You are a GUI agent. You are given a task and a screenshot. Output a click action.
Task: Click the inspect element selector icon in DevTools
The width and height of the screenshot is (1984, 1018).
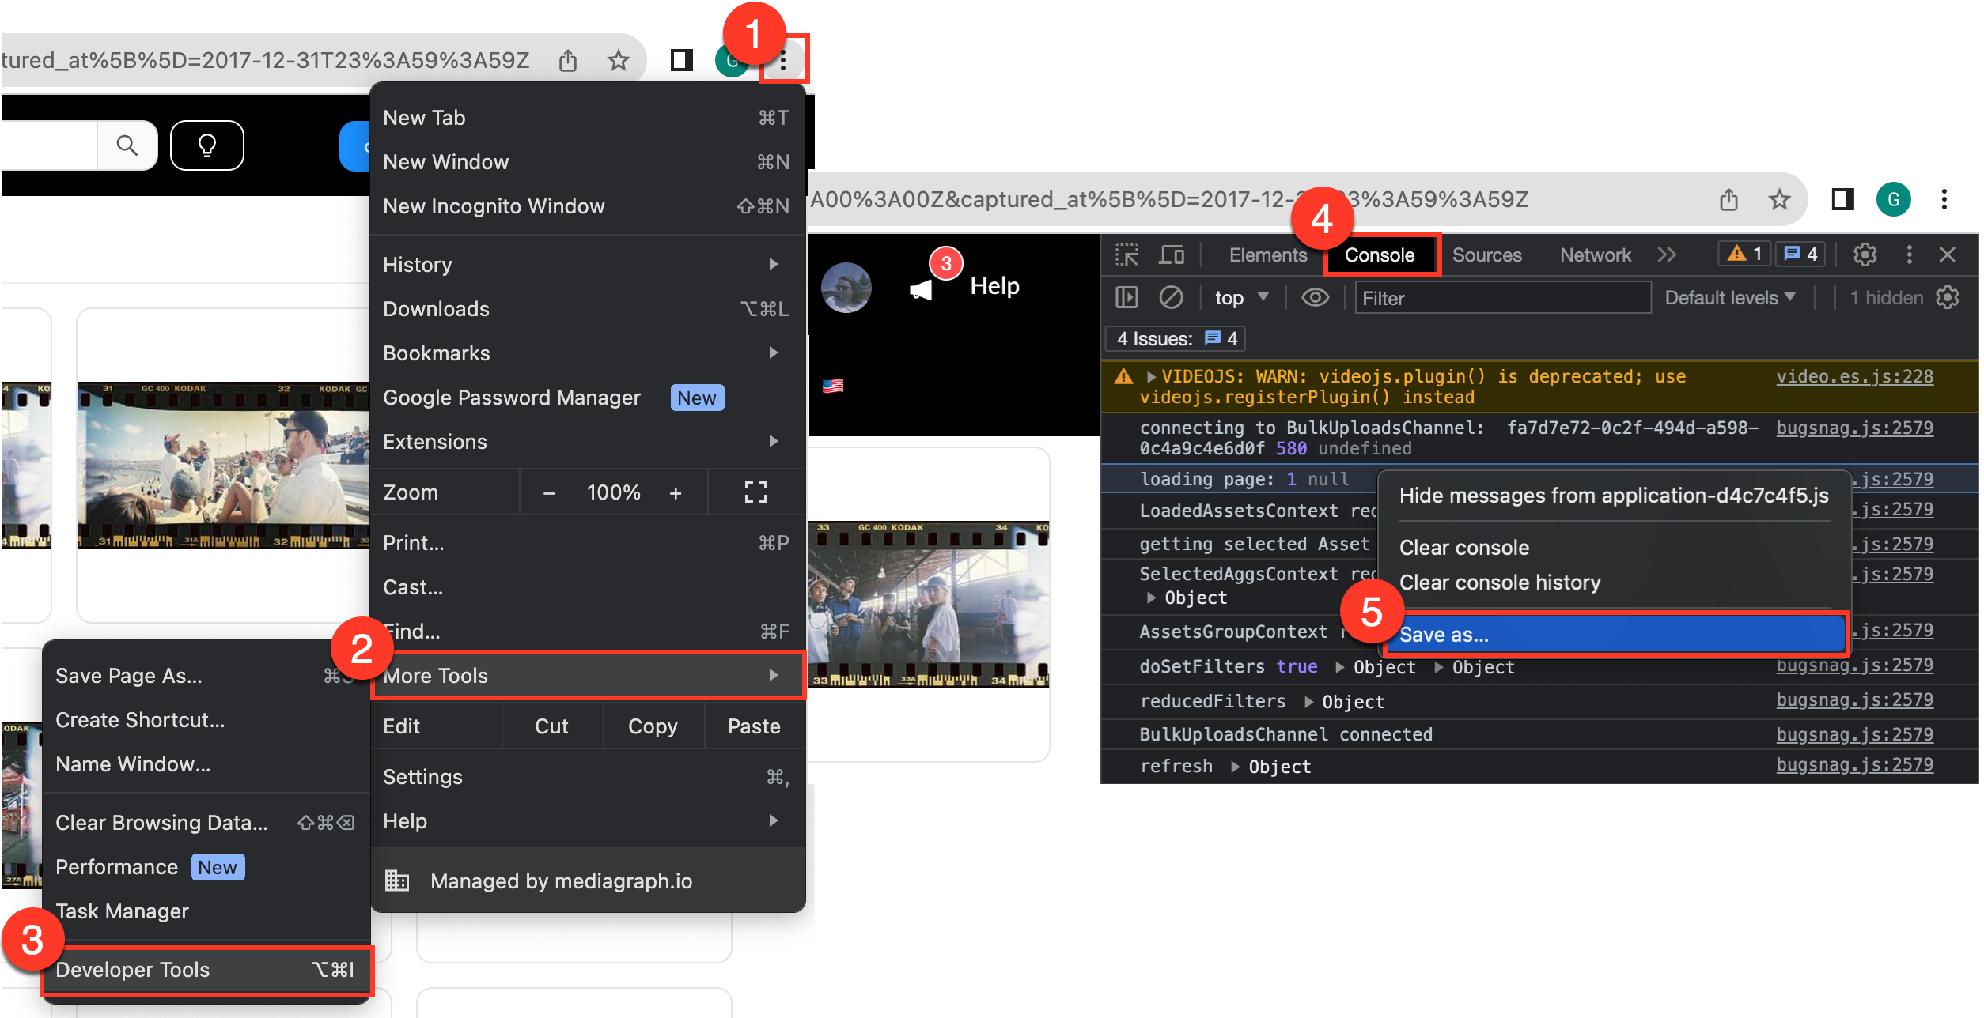pyautogui.click(x=1126, y=254)
